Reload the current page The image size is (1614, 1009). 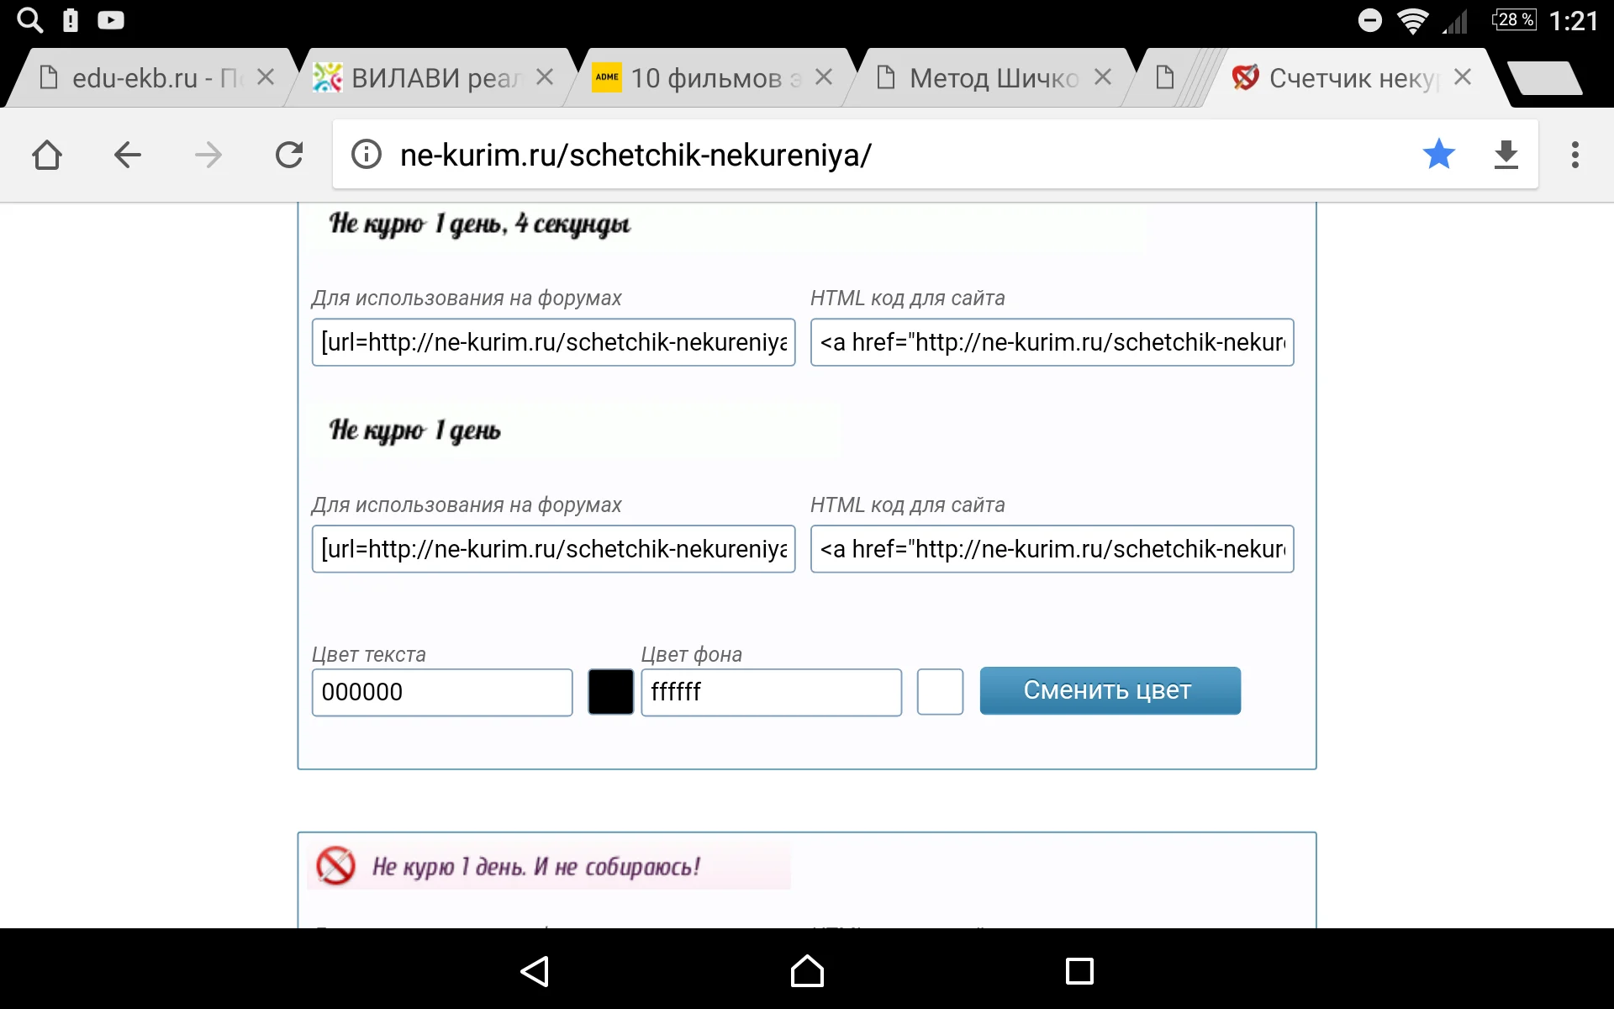pos(289,155)
